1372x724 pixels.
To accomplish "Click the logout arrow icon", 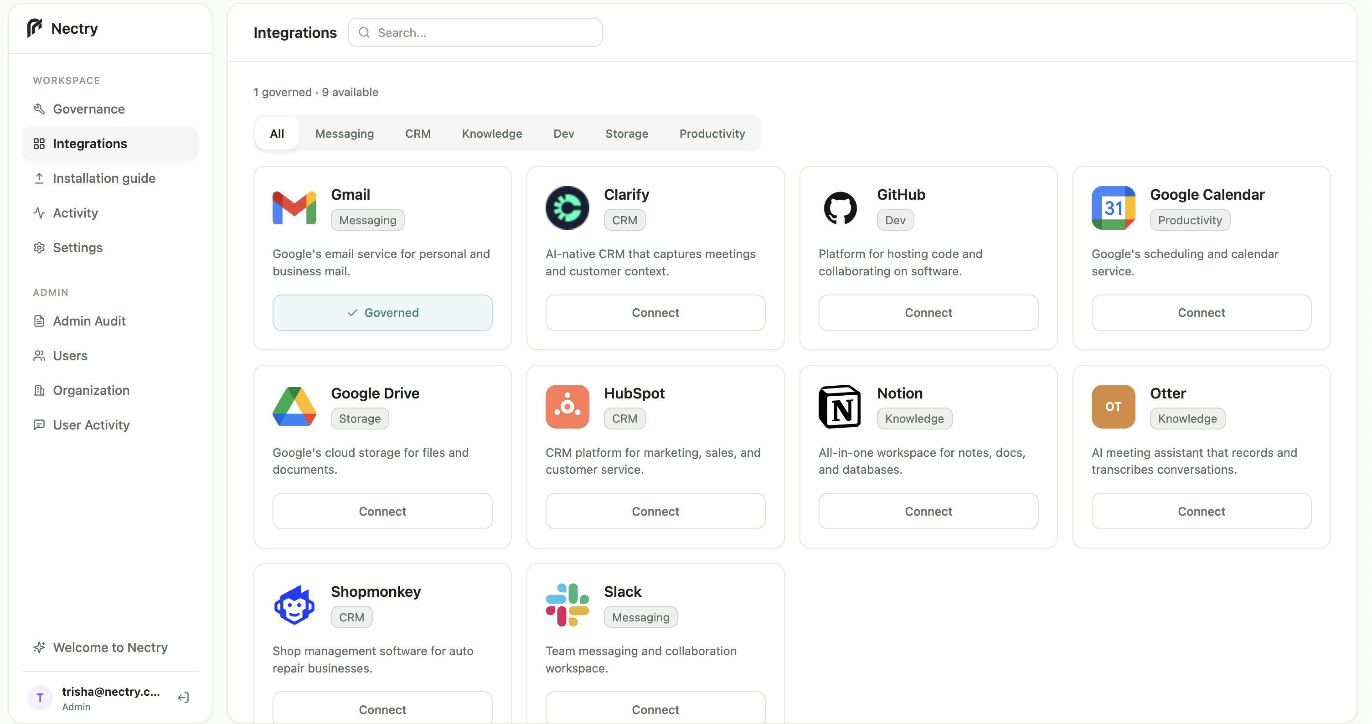I will coord(183,698).
